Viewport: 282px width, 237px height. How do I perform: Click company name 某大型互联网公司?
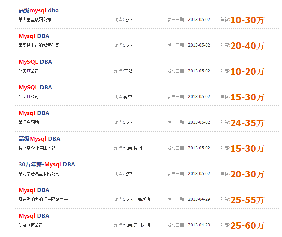(35, 20)
